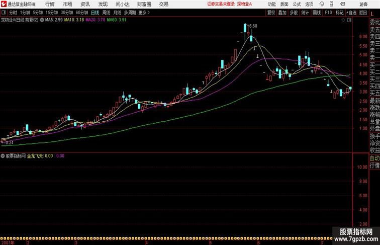Click the 深物业A(日线 前复权) chart title
The image size is (380, 245).
20,20
